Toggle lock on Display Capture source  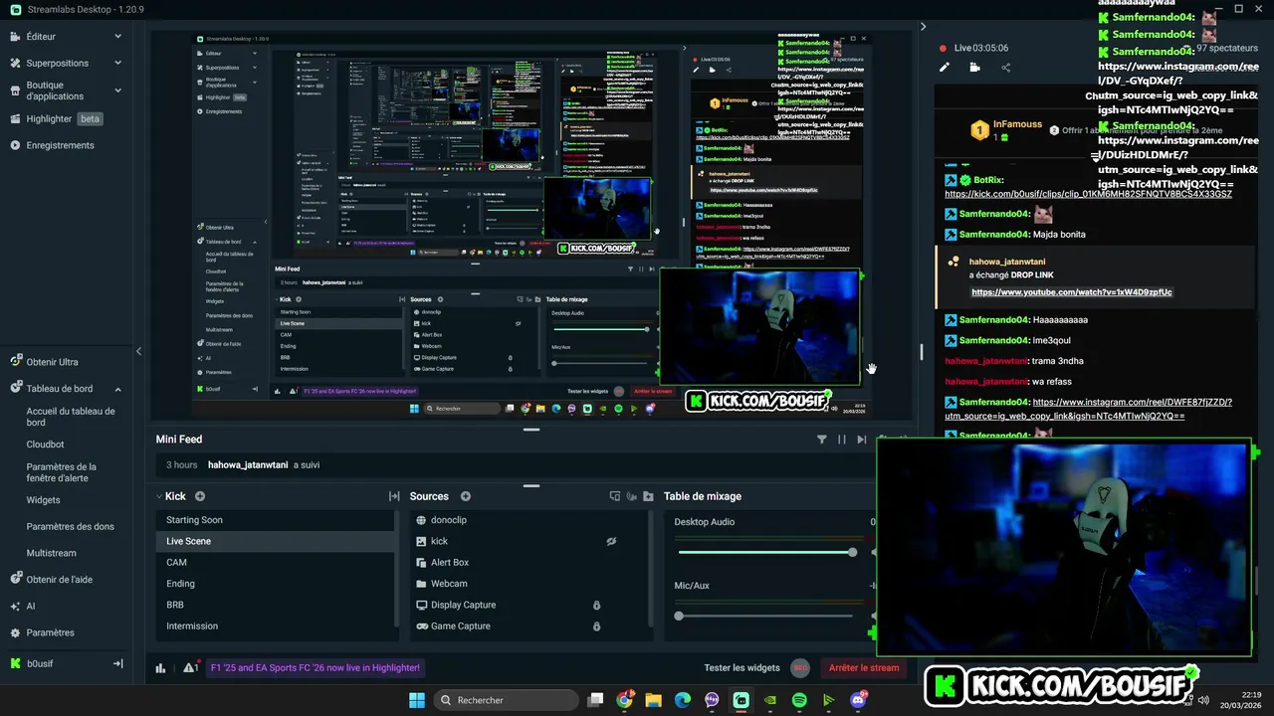tap(597, 605)
